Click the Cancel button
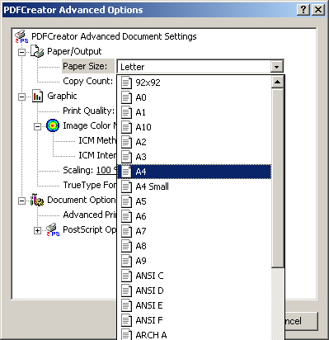The height and width of the screenshot is (340, 329). pyautogui.click(x=301, y=321)
